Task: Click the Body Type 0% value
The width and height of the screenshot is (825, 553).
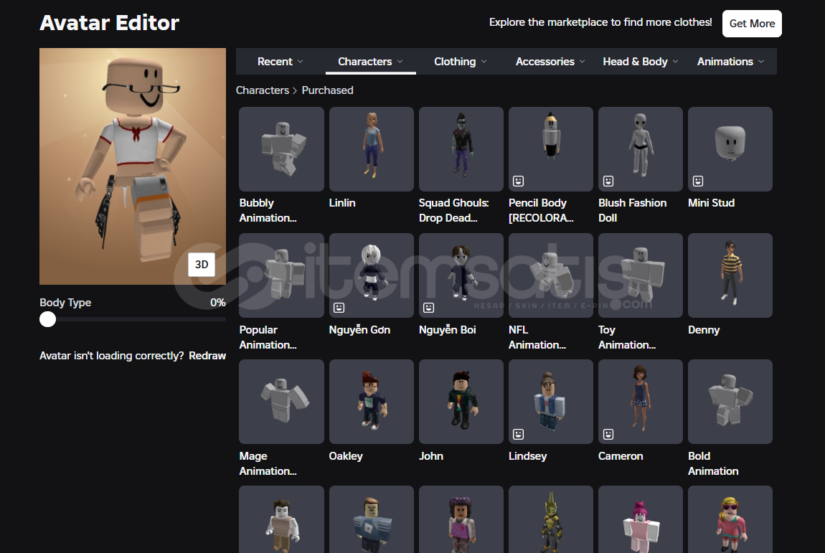Action: [x=218, y=303]
